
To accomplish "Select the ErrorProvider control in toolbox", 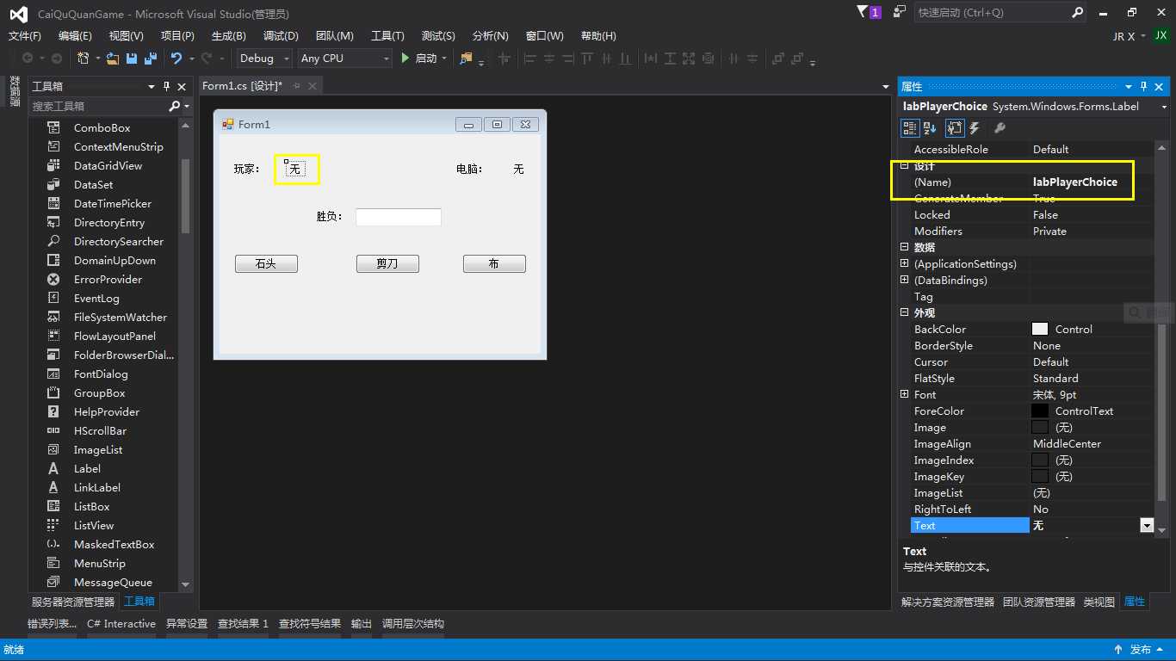I will tap(108, 279).
